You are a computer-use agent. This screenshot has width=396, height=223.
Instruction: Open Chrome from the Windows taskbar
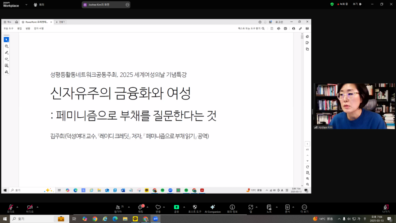[95, 219]
